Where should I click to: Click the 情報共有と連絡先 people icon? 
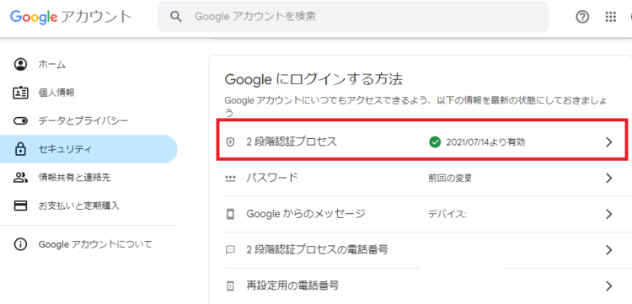coord(20,177)
